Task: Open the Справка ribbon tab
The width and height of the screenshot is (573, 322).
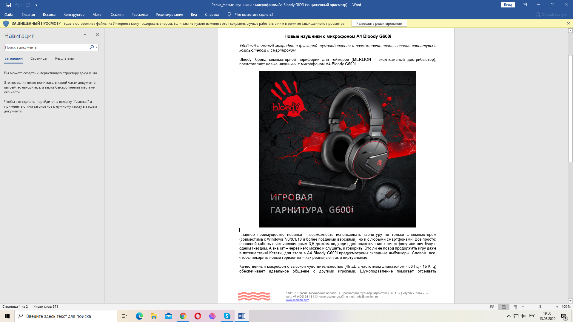Action: tap(212, 15)
